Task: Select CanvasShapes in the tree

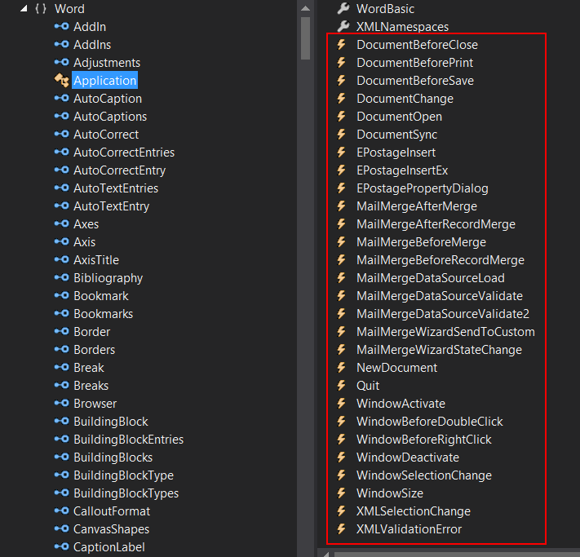Action: click(x=111, y=529)
